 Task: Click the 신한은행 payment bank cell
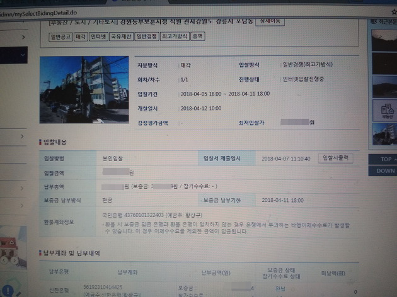coord(59,291)
